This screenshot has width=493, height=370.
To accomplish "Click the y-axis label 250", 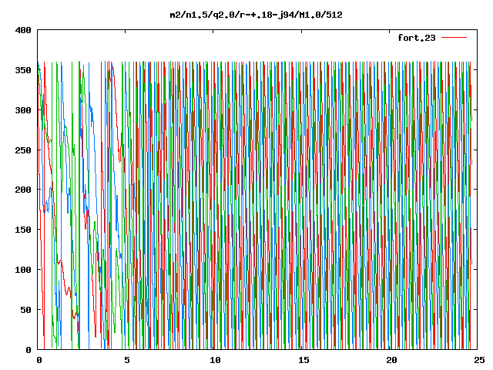I will [23, 150].
